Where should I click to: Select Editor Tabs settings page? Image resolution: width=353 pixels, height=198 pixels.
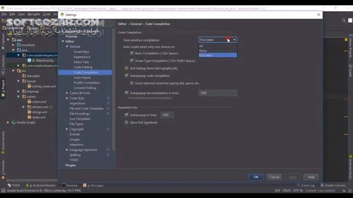81,62
